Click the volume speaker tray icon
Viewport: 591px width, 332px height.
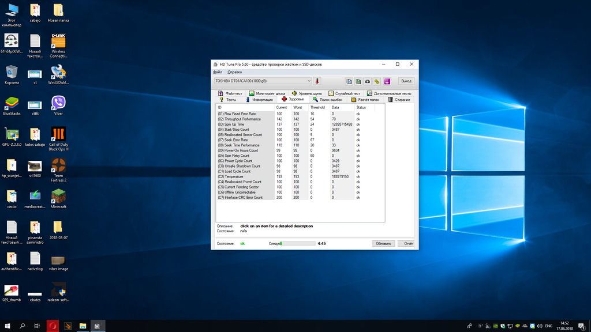(540, 326)
